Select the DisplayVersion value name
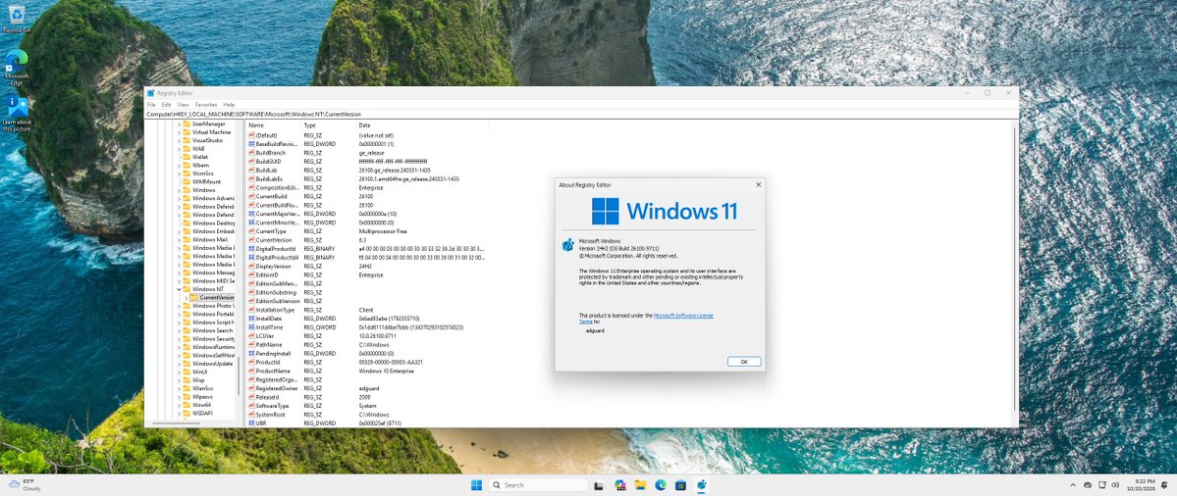1177x496 pixels. pos(274,266)
